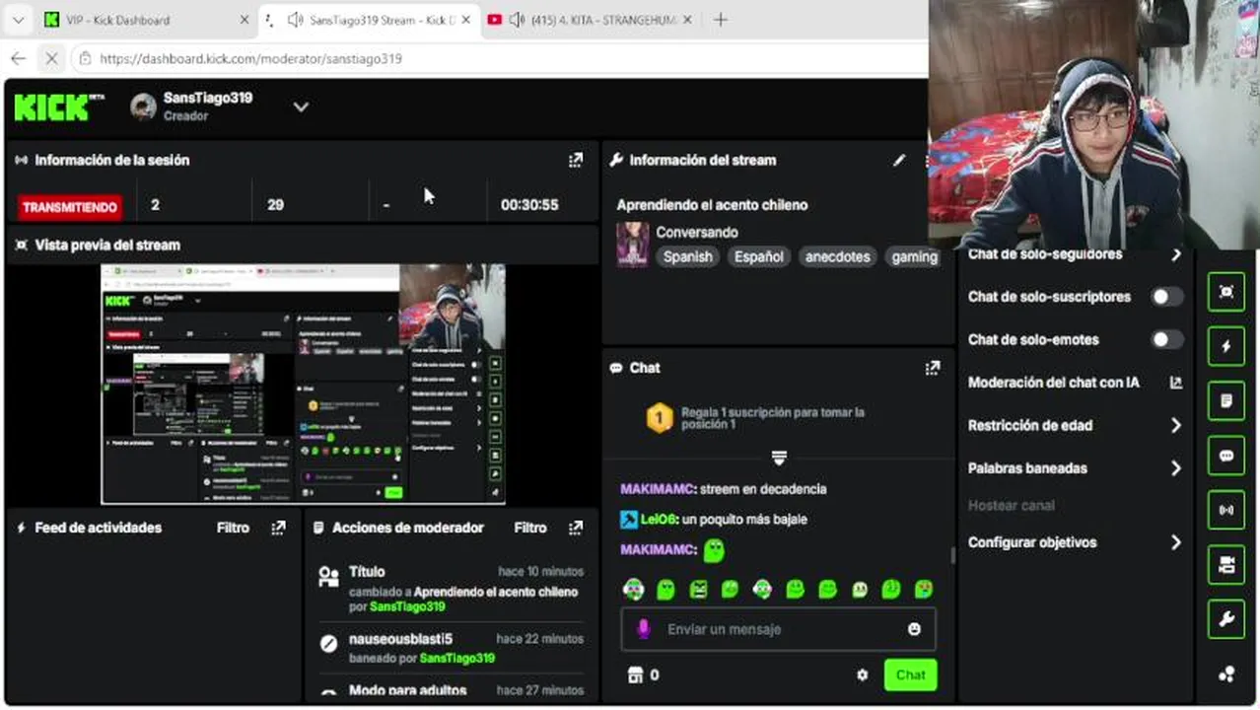Viewport: 1260px width, 710px height.
Task: Switch to VIP - Kick Dashboard tab
Action: pyautogui.click(x=145, y=20)
